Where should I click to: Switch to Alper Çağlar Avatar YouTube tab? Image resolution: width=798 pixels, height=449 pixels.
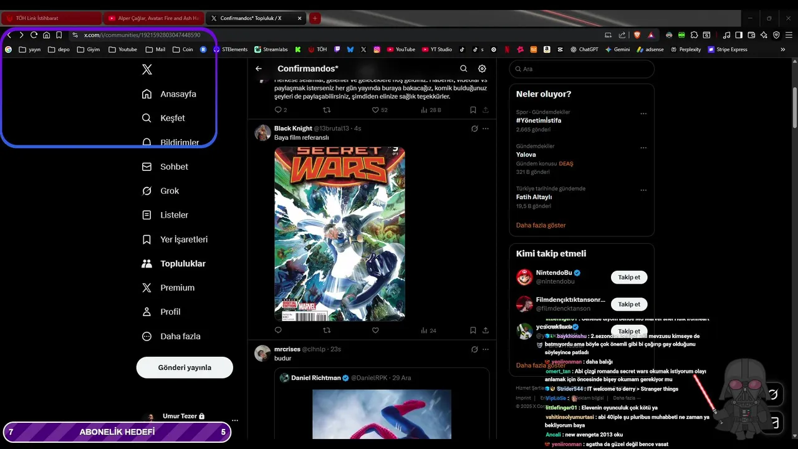tap(153, 18)
